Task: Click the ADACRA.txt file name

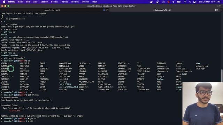Action: [6, 63]
